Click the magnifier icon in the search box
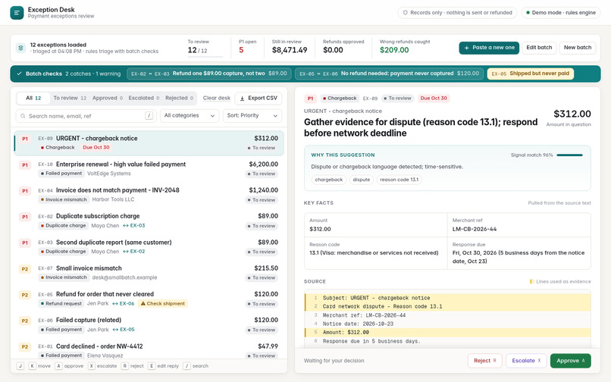The height and width of the screenshot is (382, 611). 23,116
